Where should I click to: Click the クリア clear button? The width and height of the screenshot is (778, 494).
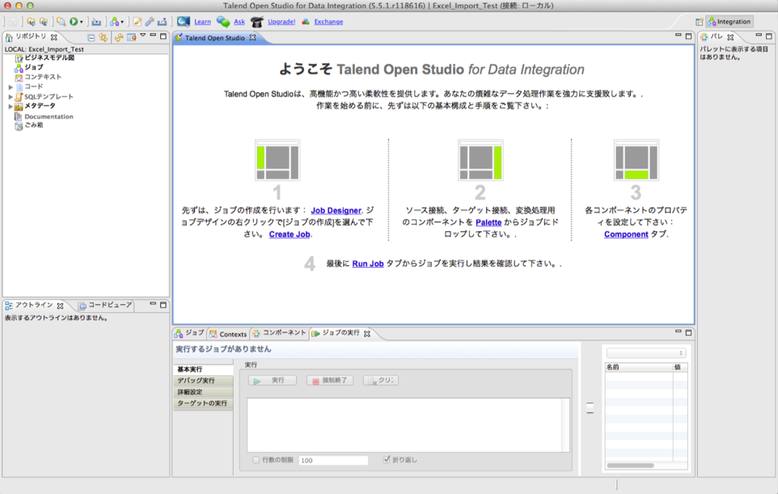pos(381,381)
